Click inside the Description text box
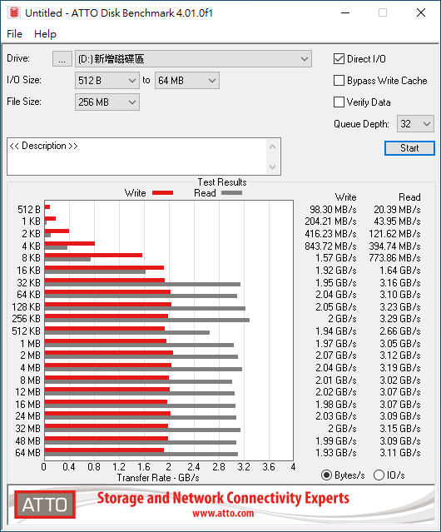Screen dimensions: 441x532 [137, 157]
